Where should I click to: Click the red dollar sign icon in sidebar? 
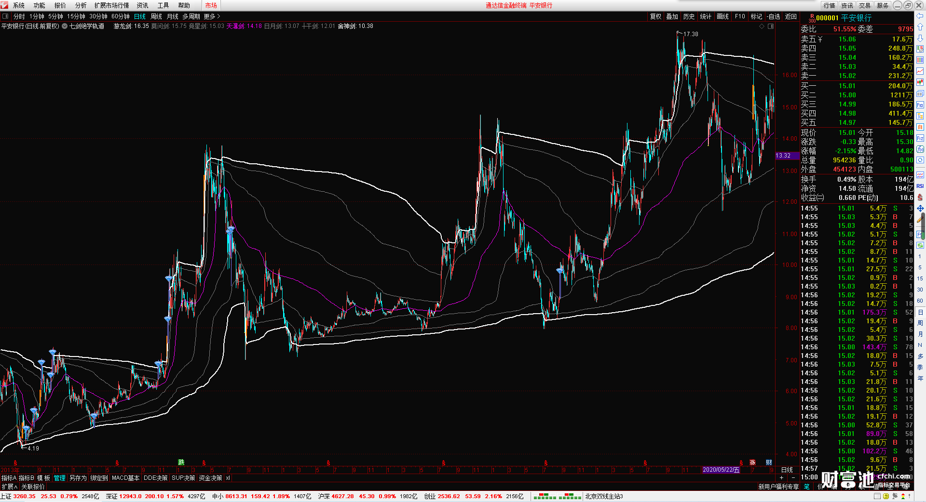point(920,197)
